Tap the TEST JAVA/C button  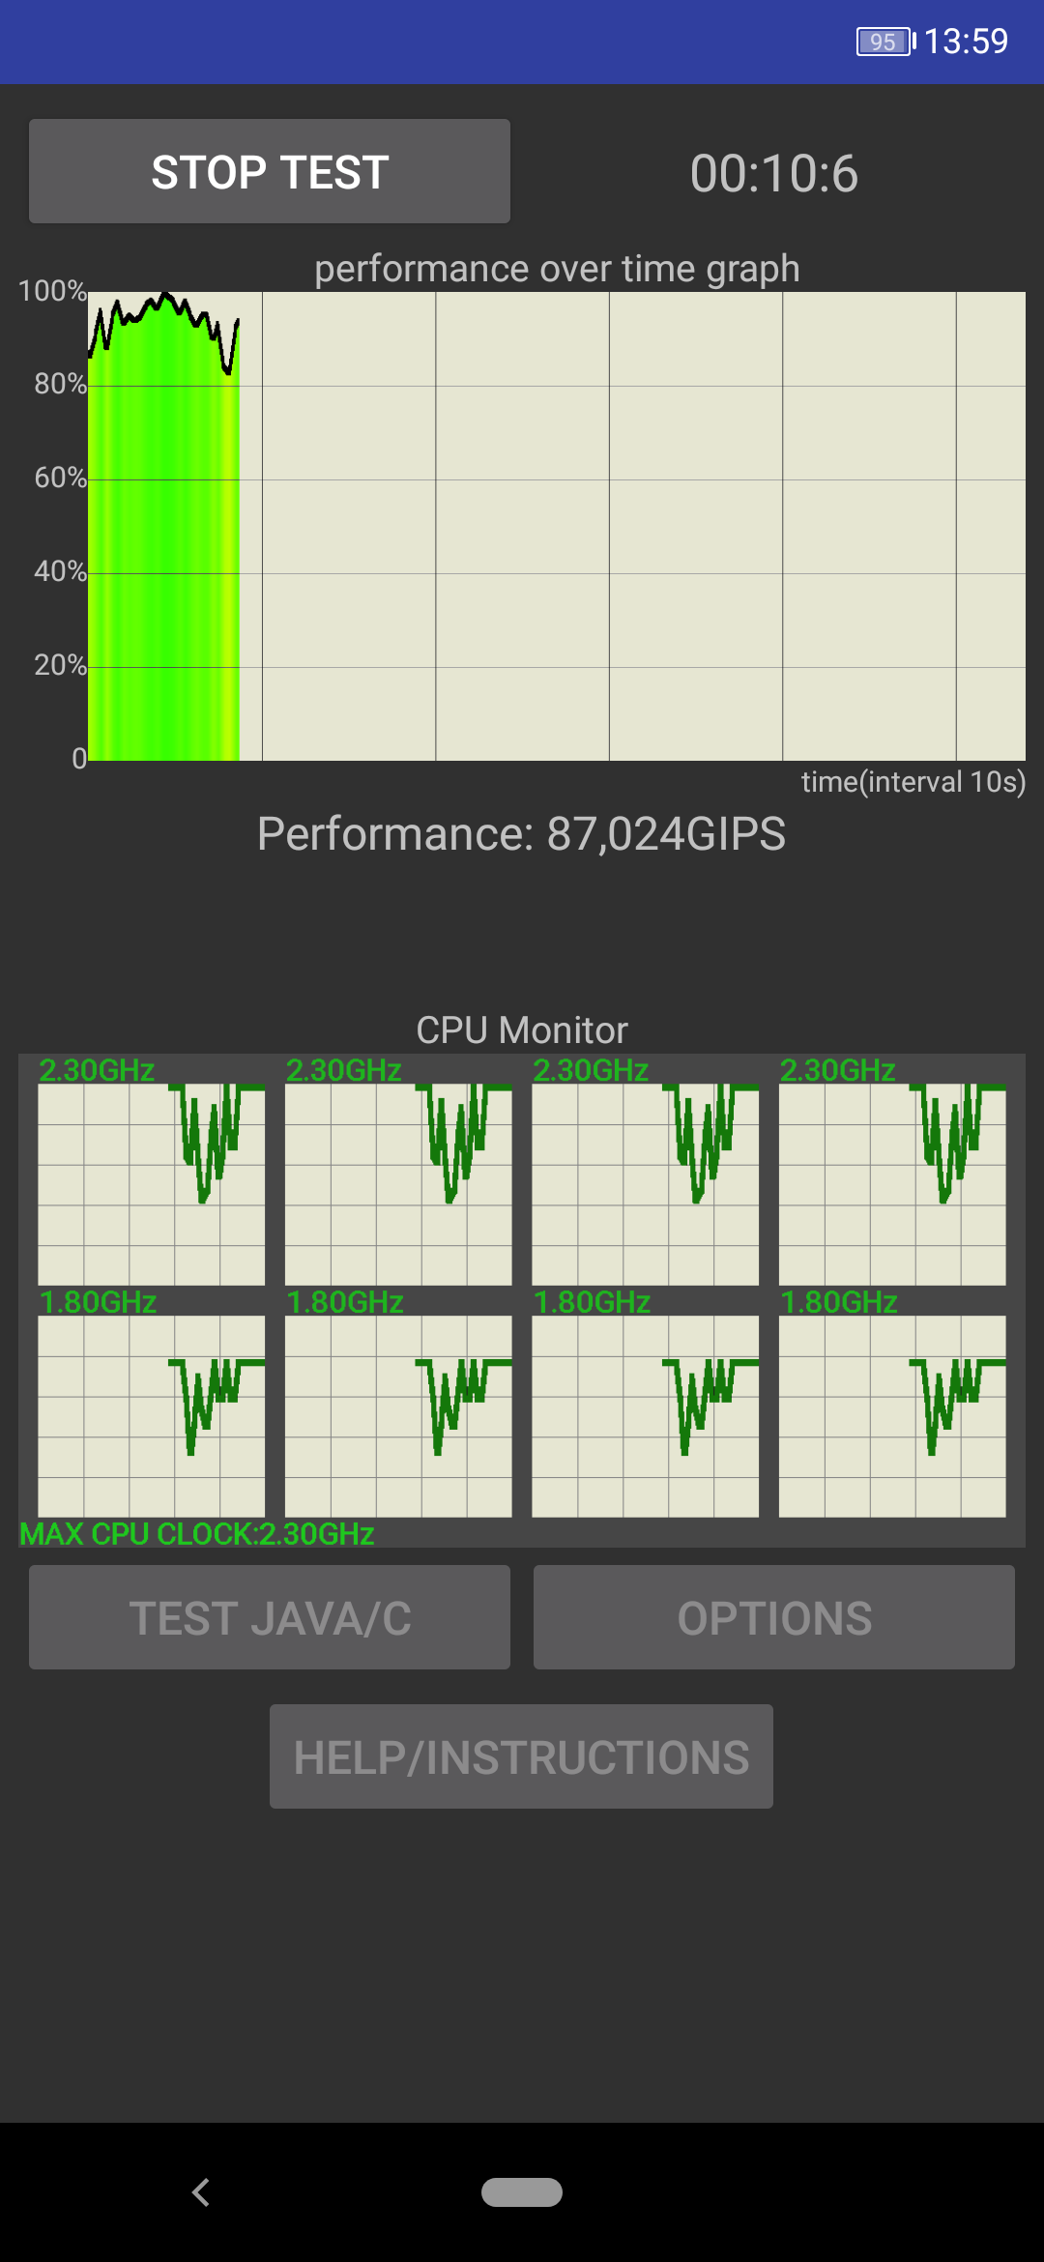(270, 1617)
